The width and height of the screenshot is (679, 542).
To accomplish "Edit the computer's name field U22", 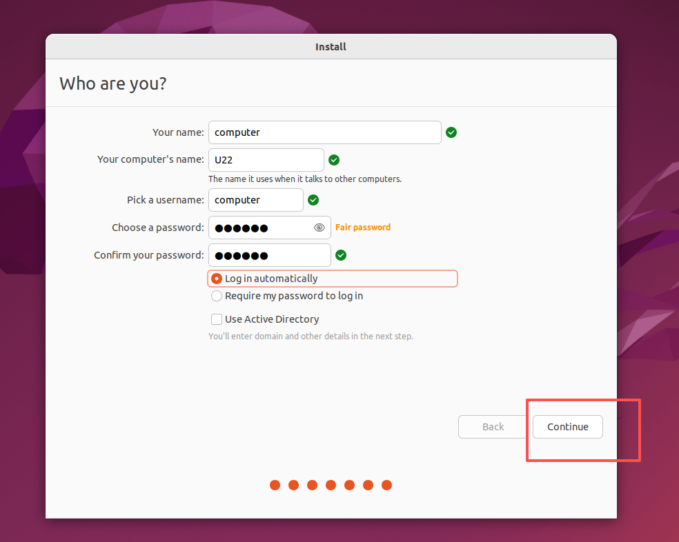I will [266, 160].
